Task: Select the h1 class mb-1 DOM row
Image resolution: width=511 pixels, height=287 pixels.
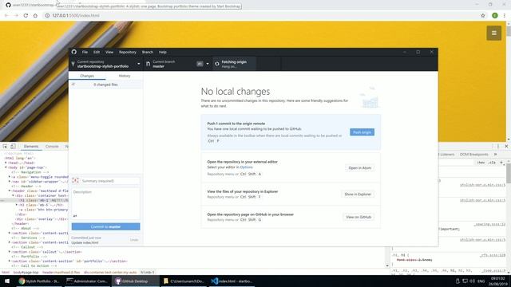Action: click(34, 200)
